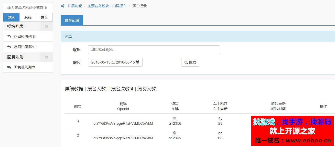The image size is (335, 147).
Task: Open the 主要业务模块 - 扫码挪车 breadcrumb link
Action: click(x=107, y=6)
